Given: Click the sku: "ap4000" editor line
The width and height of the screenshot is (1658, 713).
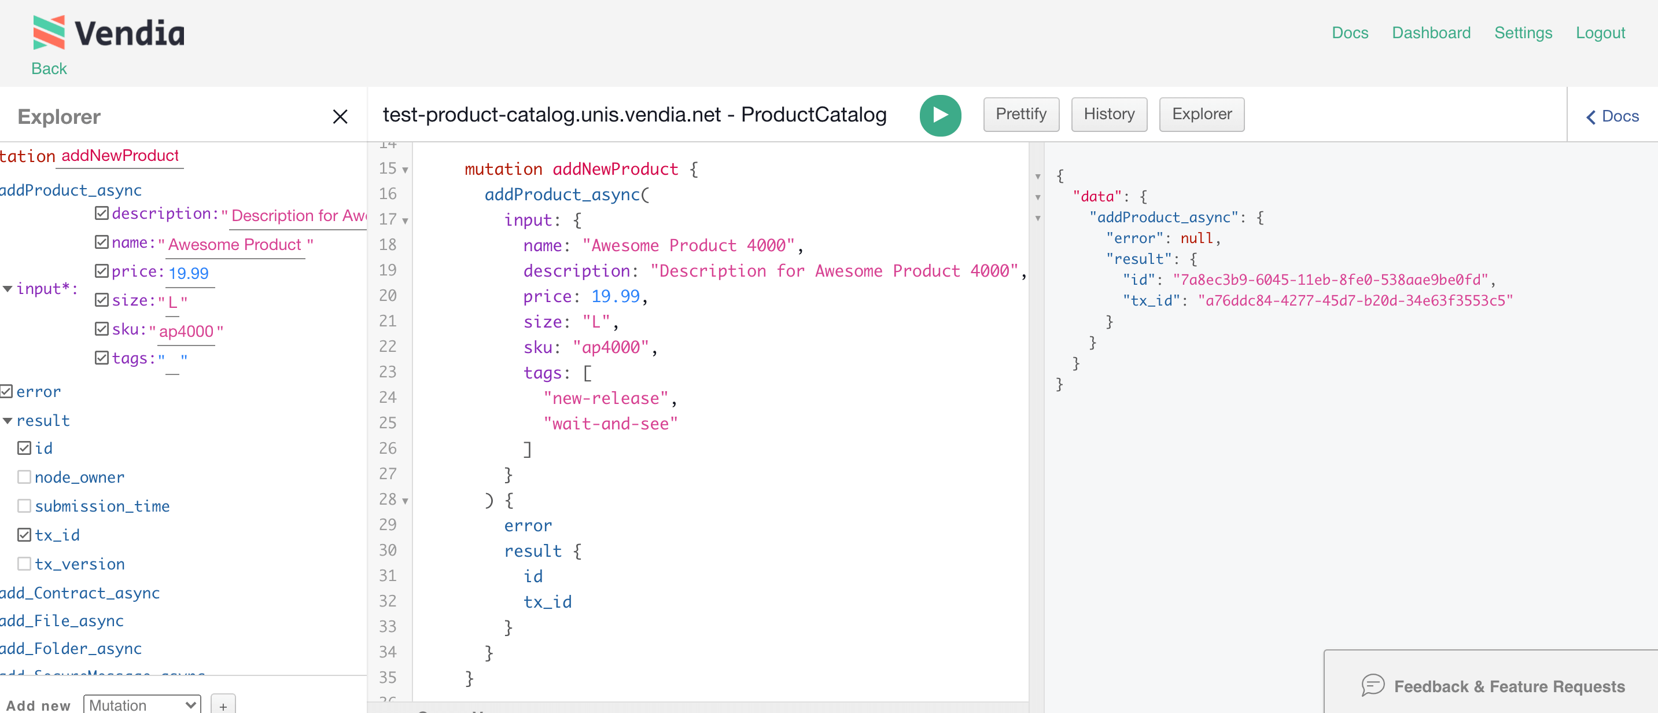Looking at the screenshot, I should (589, 347).
